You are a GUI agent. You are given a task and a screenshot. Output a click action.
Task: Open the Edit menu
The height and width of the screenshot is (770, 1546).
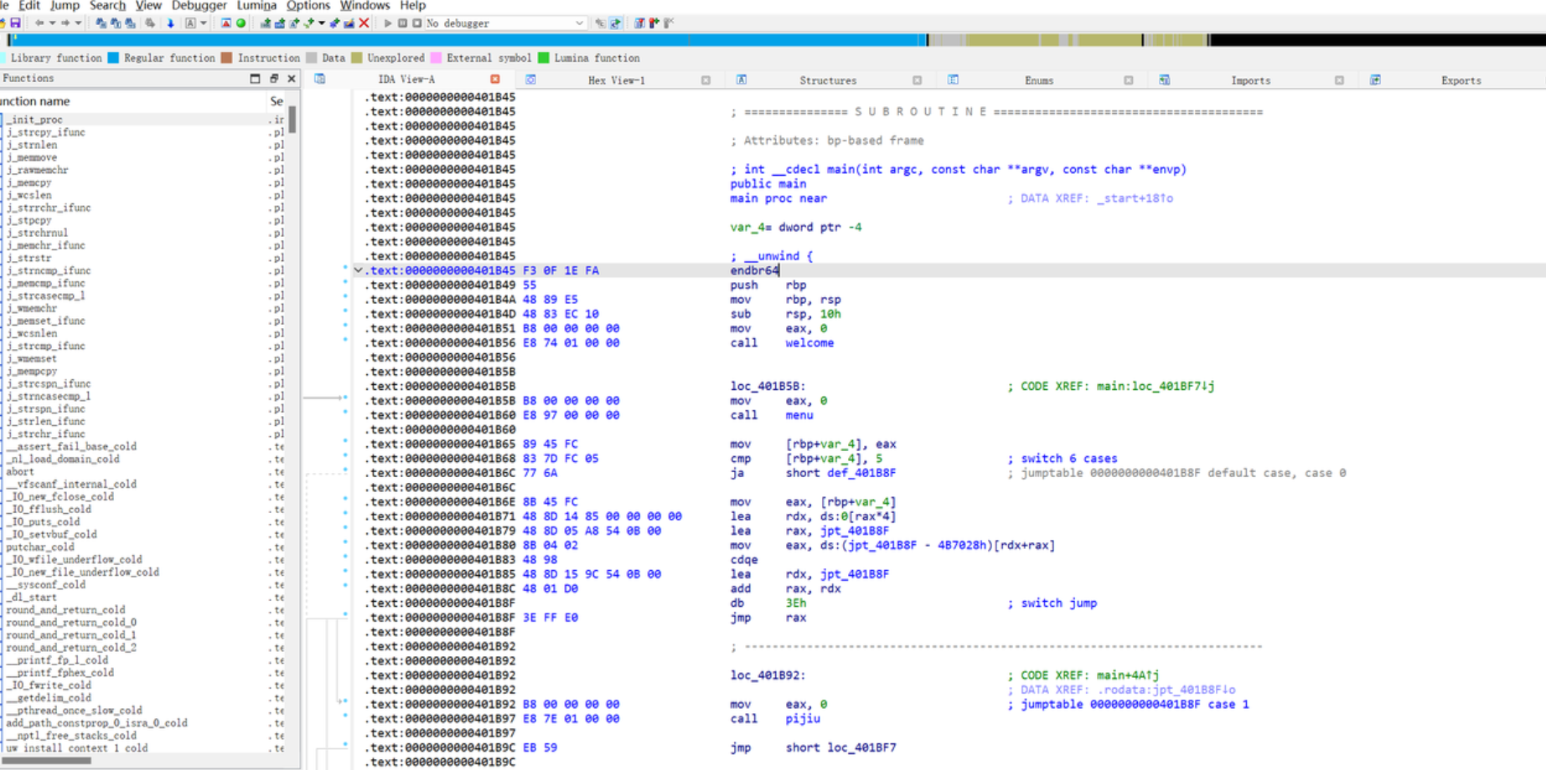pos(29,6)
